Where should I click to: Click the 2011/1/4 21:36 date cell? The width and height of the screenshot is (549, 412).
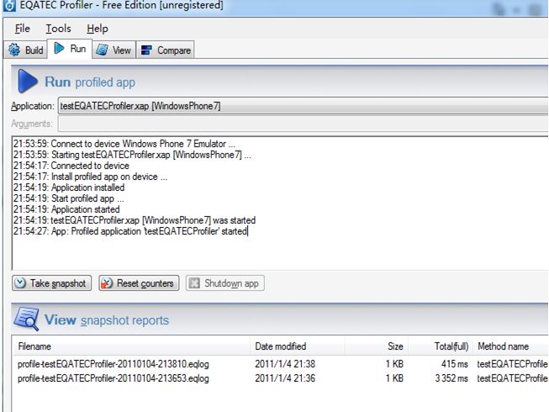pyautogui.click(x=285, y=378)
